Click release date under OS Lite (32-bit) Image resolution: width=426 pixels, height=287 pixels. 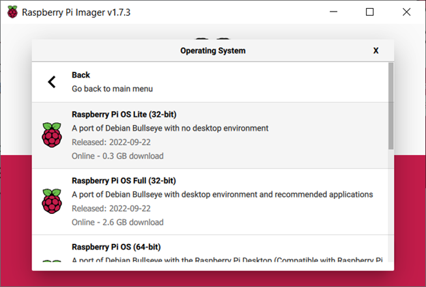click(x=111, y=142)
